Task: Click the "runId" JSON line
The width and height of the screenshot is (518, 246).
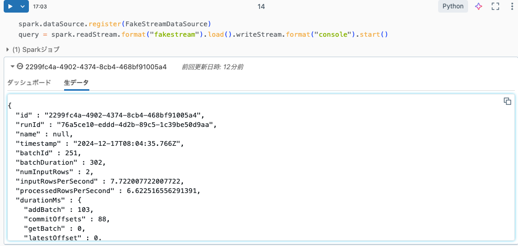Action: (116, 125)
